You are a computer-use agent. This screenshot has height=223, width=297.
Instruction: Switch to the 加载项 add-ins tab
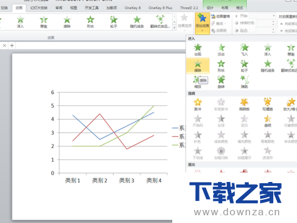[112, 8]
